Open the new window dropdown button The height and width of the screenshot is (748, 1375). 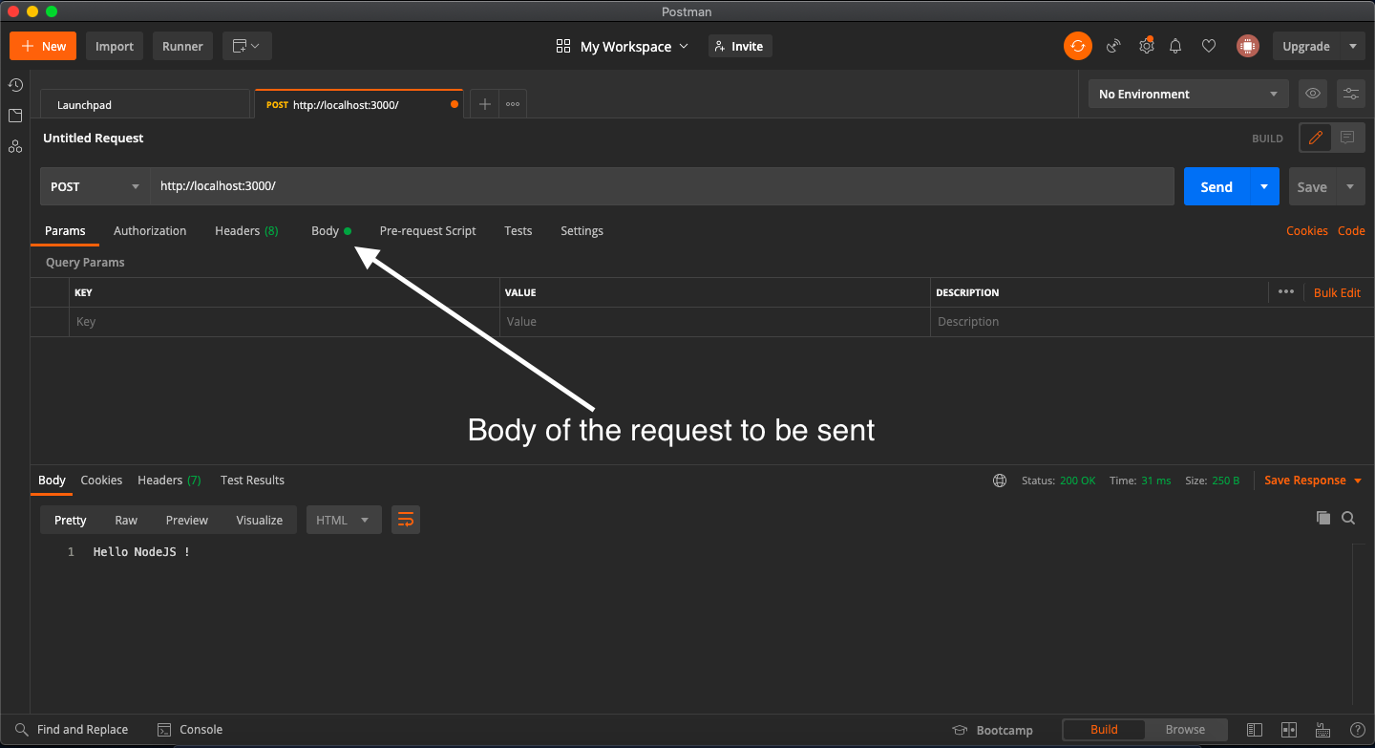pyautogui.click(x=247, y=46)
